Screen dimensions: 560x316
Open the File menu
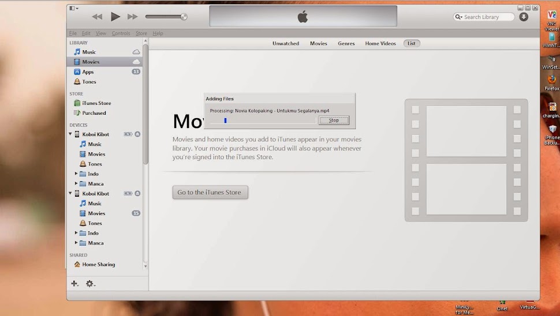73,33
